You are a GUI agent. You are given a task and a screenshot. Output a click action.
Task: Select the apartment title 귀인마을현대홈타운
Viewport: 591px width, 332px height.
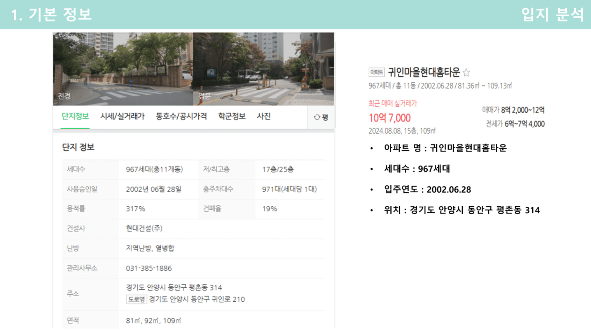[424, 72]
